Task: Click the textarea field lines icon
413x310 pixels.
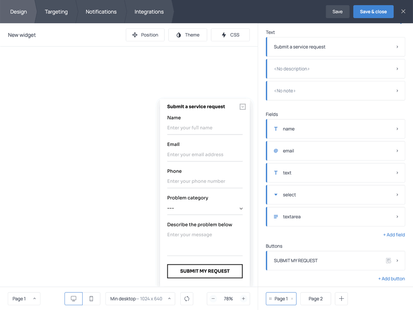Action: coord(275,217)
